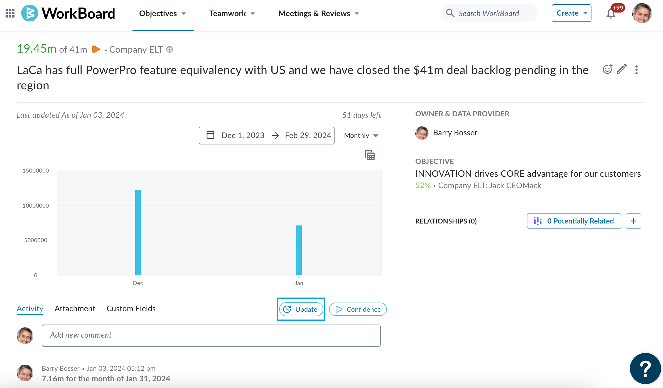
Task: Open the Create dropdown
Action: [571, 13]
